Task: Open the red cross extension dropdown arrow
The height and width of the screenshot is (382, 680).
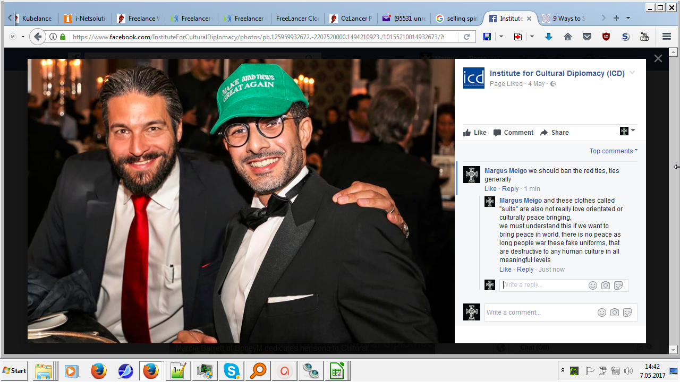Action: [x=532, y=37]
